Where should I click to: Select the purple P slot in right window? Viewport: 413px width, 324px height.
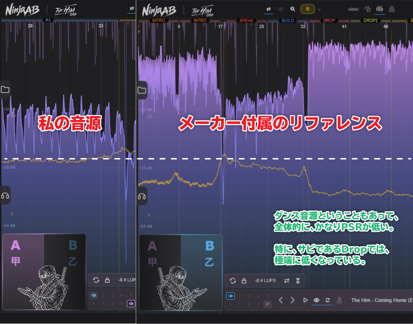[268, 304]
